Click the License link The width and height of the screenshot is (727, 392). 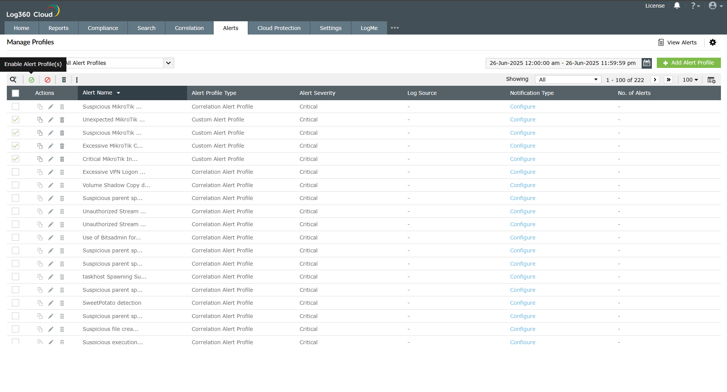click(x=655, y=6)
